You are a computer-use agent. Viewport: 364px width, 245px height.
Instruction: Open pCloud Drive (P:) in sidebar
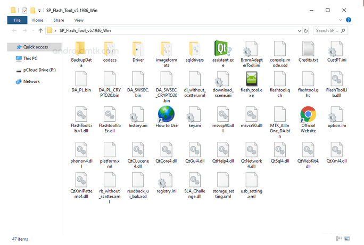point(36,70)
